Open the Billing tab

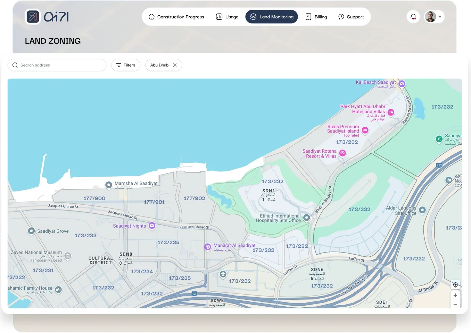316,17
